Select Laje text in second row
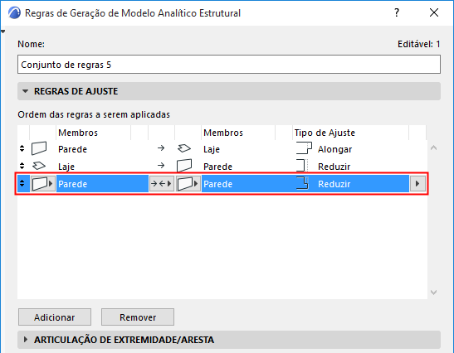454x353 pixels. coord(66,167)
